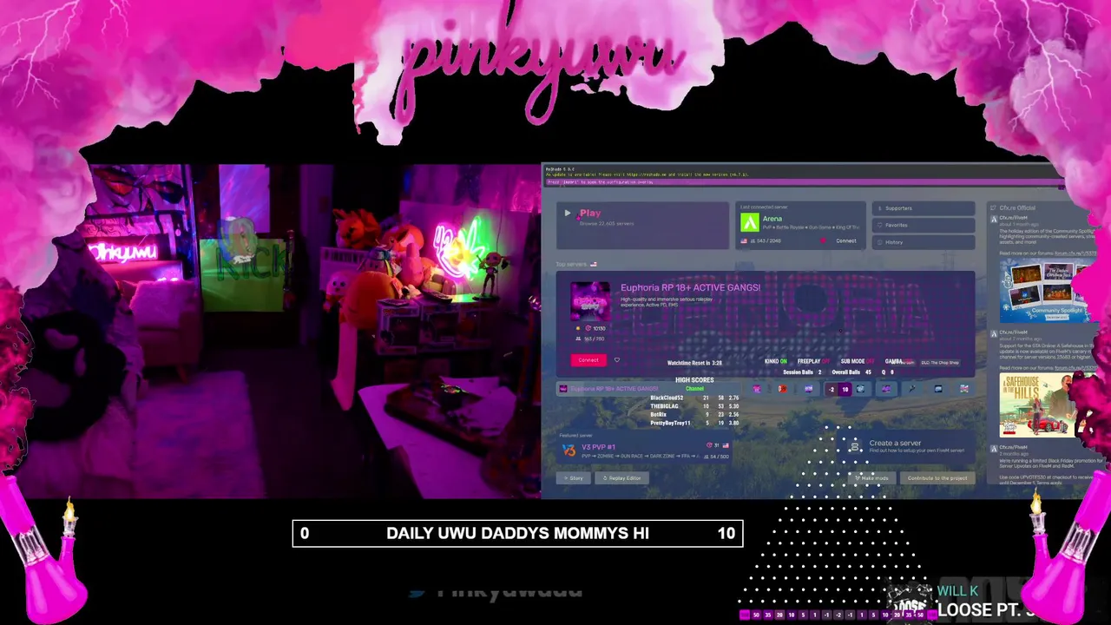This screenshot has width=1111, height=625.
Task: Click the 'DLC: The Chop Shop' tag
Action: tap(940, 362)
